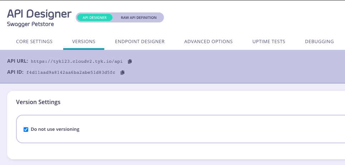Select the API Designer view pill

coord(95,17)
